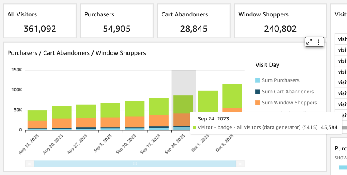Maximize the stacked bar chart visual

309,42
